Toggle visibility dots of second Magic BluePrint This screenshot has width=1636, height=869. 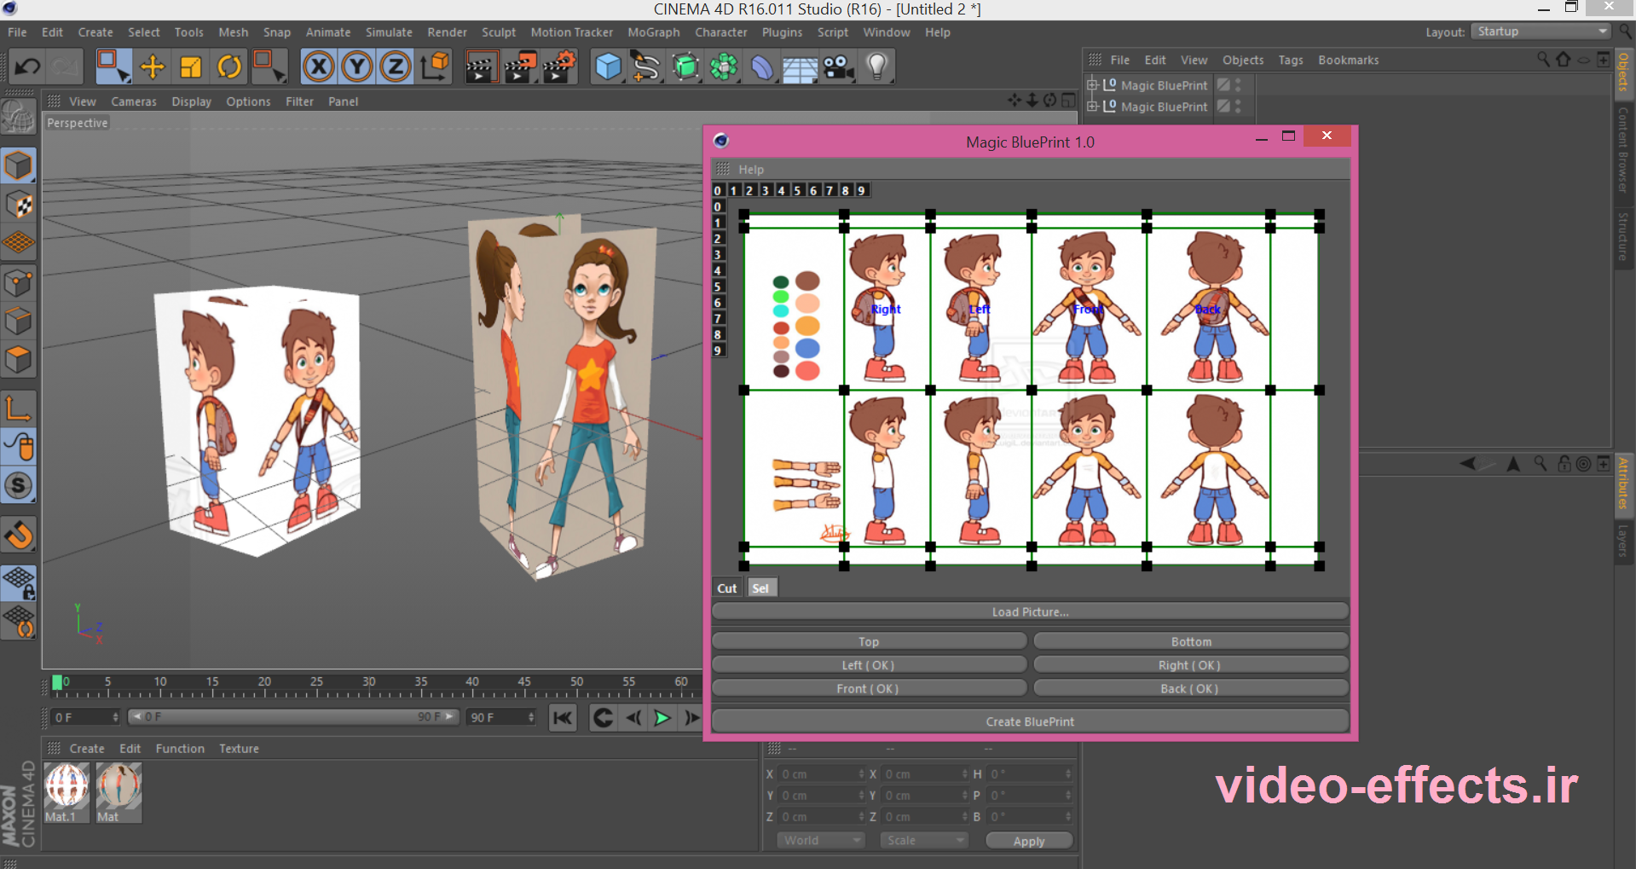[x=1238, y=107]
